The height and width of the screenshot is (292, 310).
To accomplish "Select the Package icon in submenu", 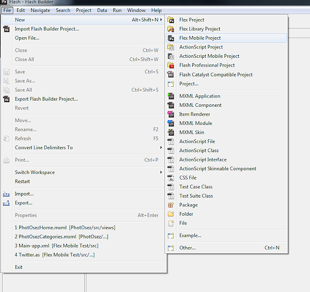I will [x=171, y=205].
